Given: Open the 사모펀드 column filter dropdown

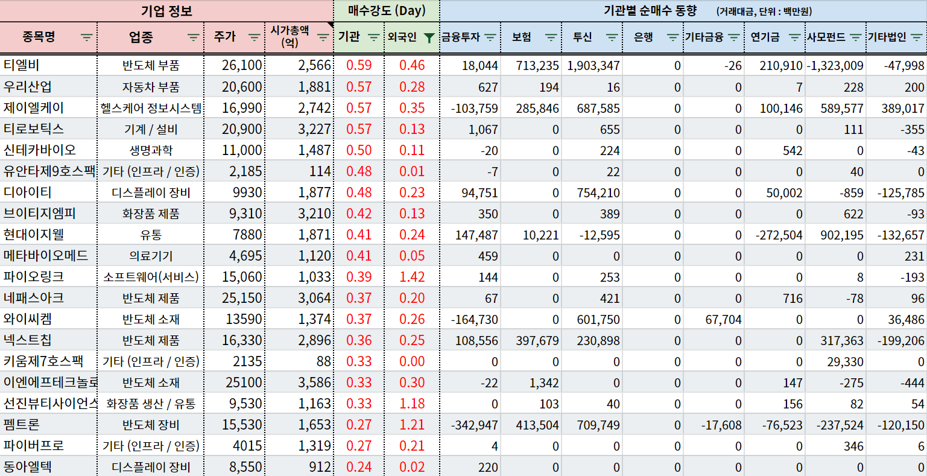Looking at the screenshot, I should [855, 37].
